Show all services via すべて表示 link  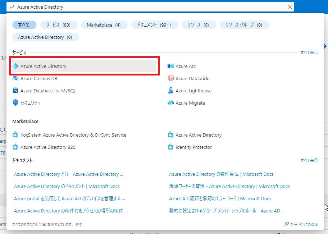[x=309, y=52]
